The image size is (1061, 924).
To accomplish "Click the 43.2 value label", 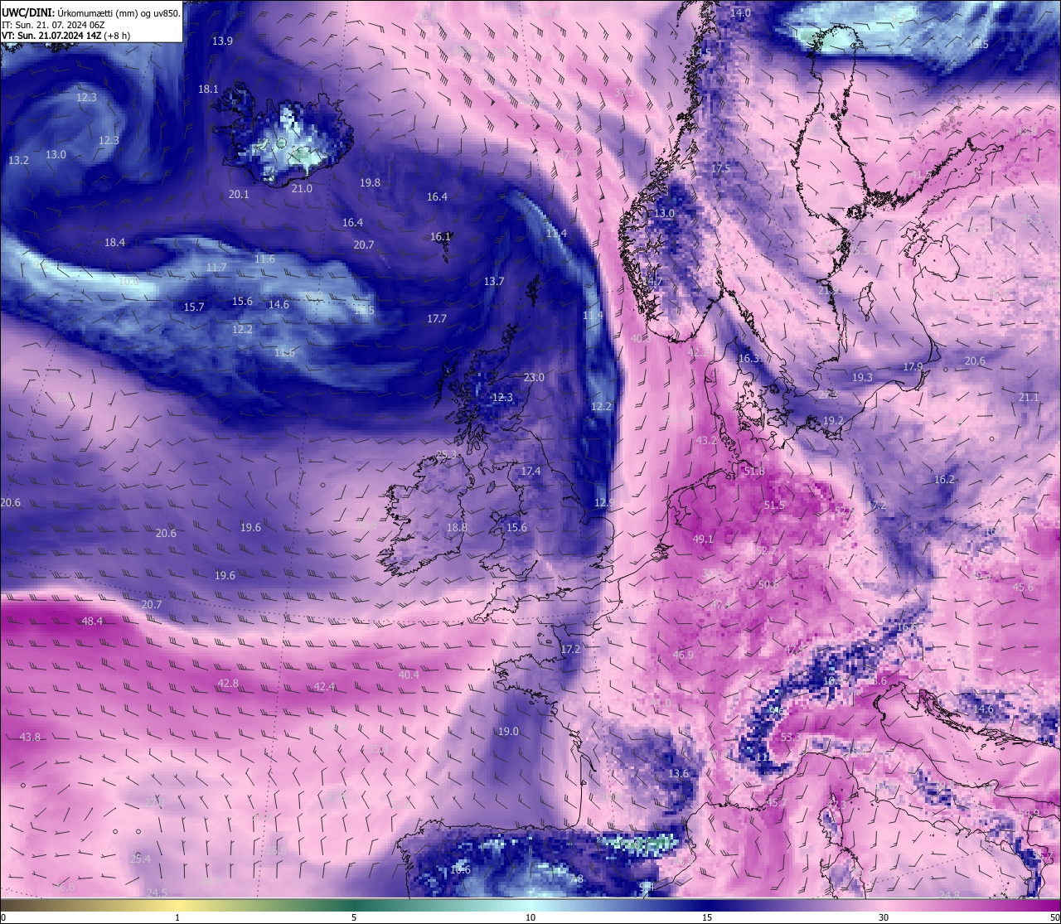I will (706, 441).
